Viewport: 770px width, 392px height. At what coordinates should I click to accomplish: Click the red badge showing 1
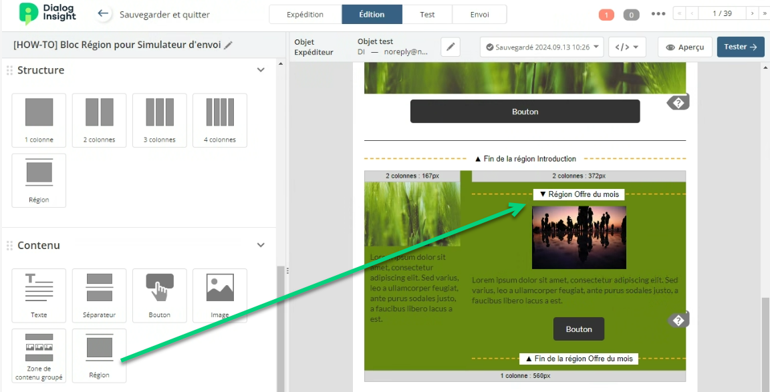pos(606,15)
